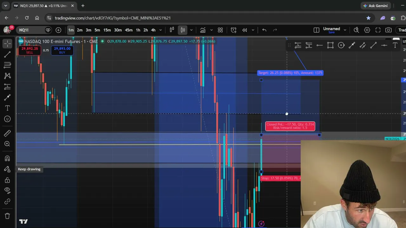Viewport: 406px width, 228px height.
Task: Create an alert with clock icon
Action: click(x=234, y=30)
